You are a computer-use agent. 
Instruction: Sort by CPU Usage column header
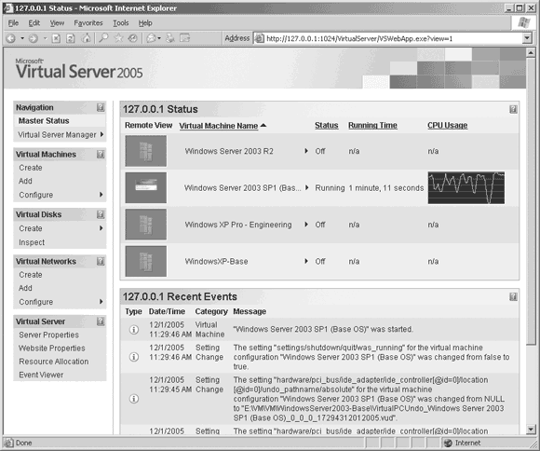pyautogui.click(x=447, y=126)
